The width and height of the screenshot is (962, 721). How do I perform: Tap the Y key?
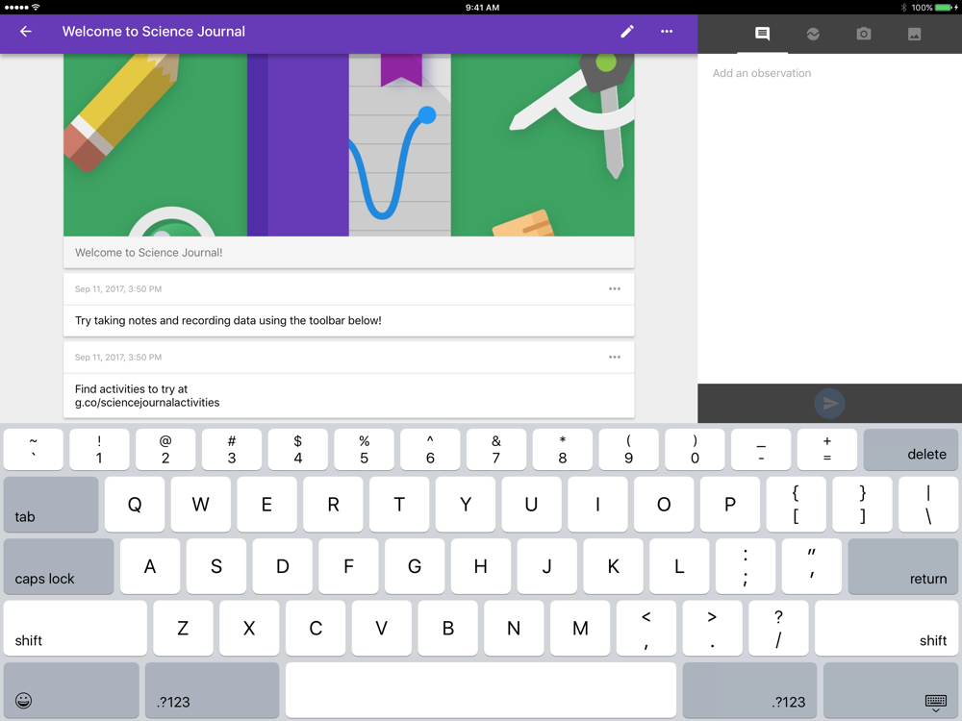(x=466, y=505)
